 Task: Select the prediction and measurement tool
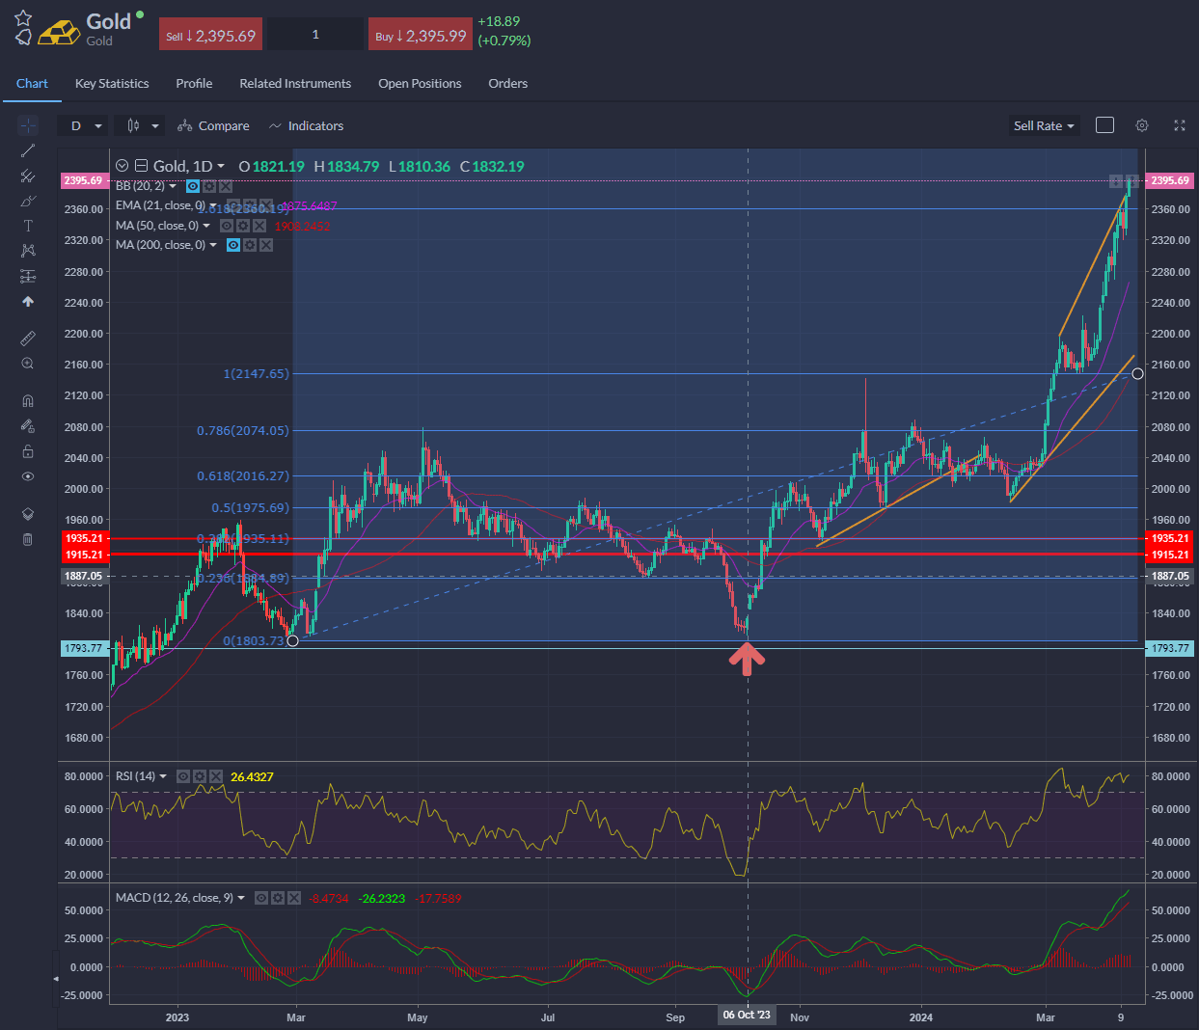pos(28,277)
